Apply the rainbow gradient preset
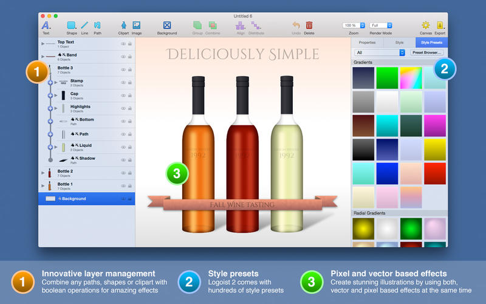The image size is (486, 304). pyautogui.click(x=411, y=78)
